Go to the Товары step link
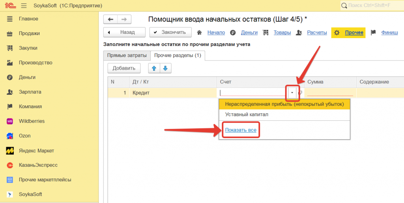 coord(282,32)
